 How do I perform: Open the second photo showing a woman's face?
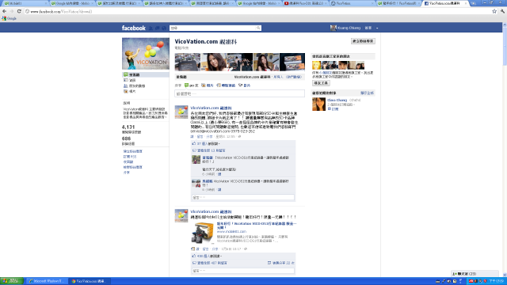[214, 62]
